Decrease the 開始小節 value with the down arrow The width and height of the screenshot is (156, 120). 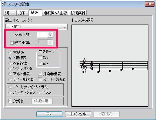[x=50, y=36]
